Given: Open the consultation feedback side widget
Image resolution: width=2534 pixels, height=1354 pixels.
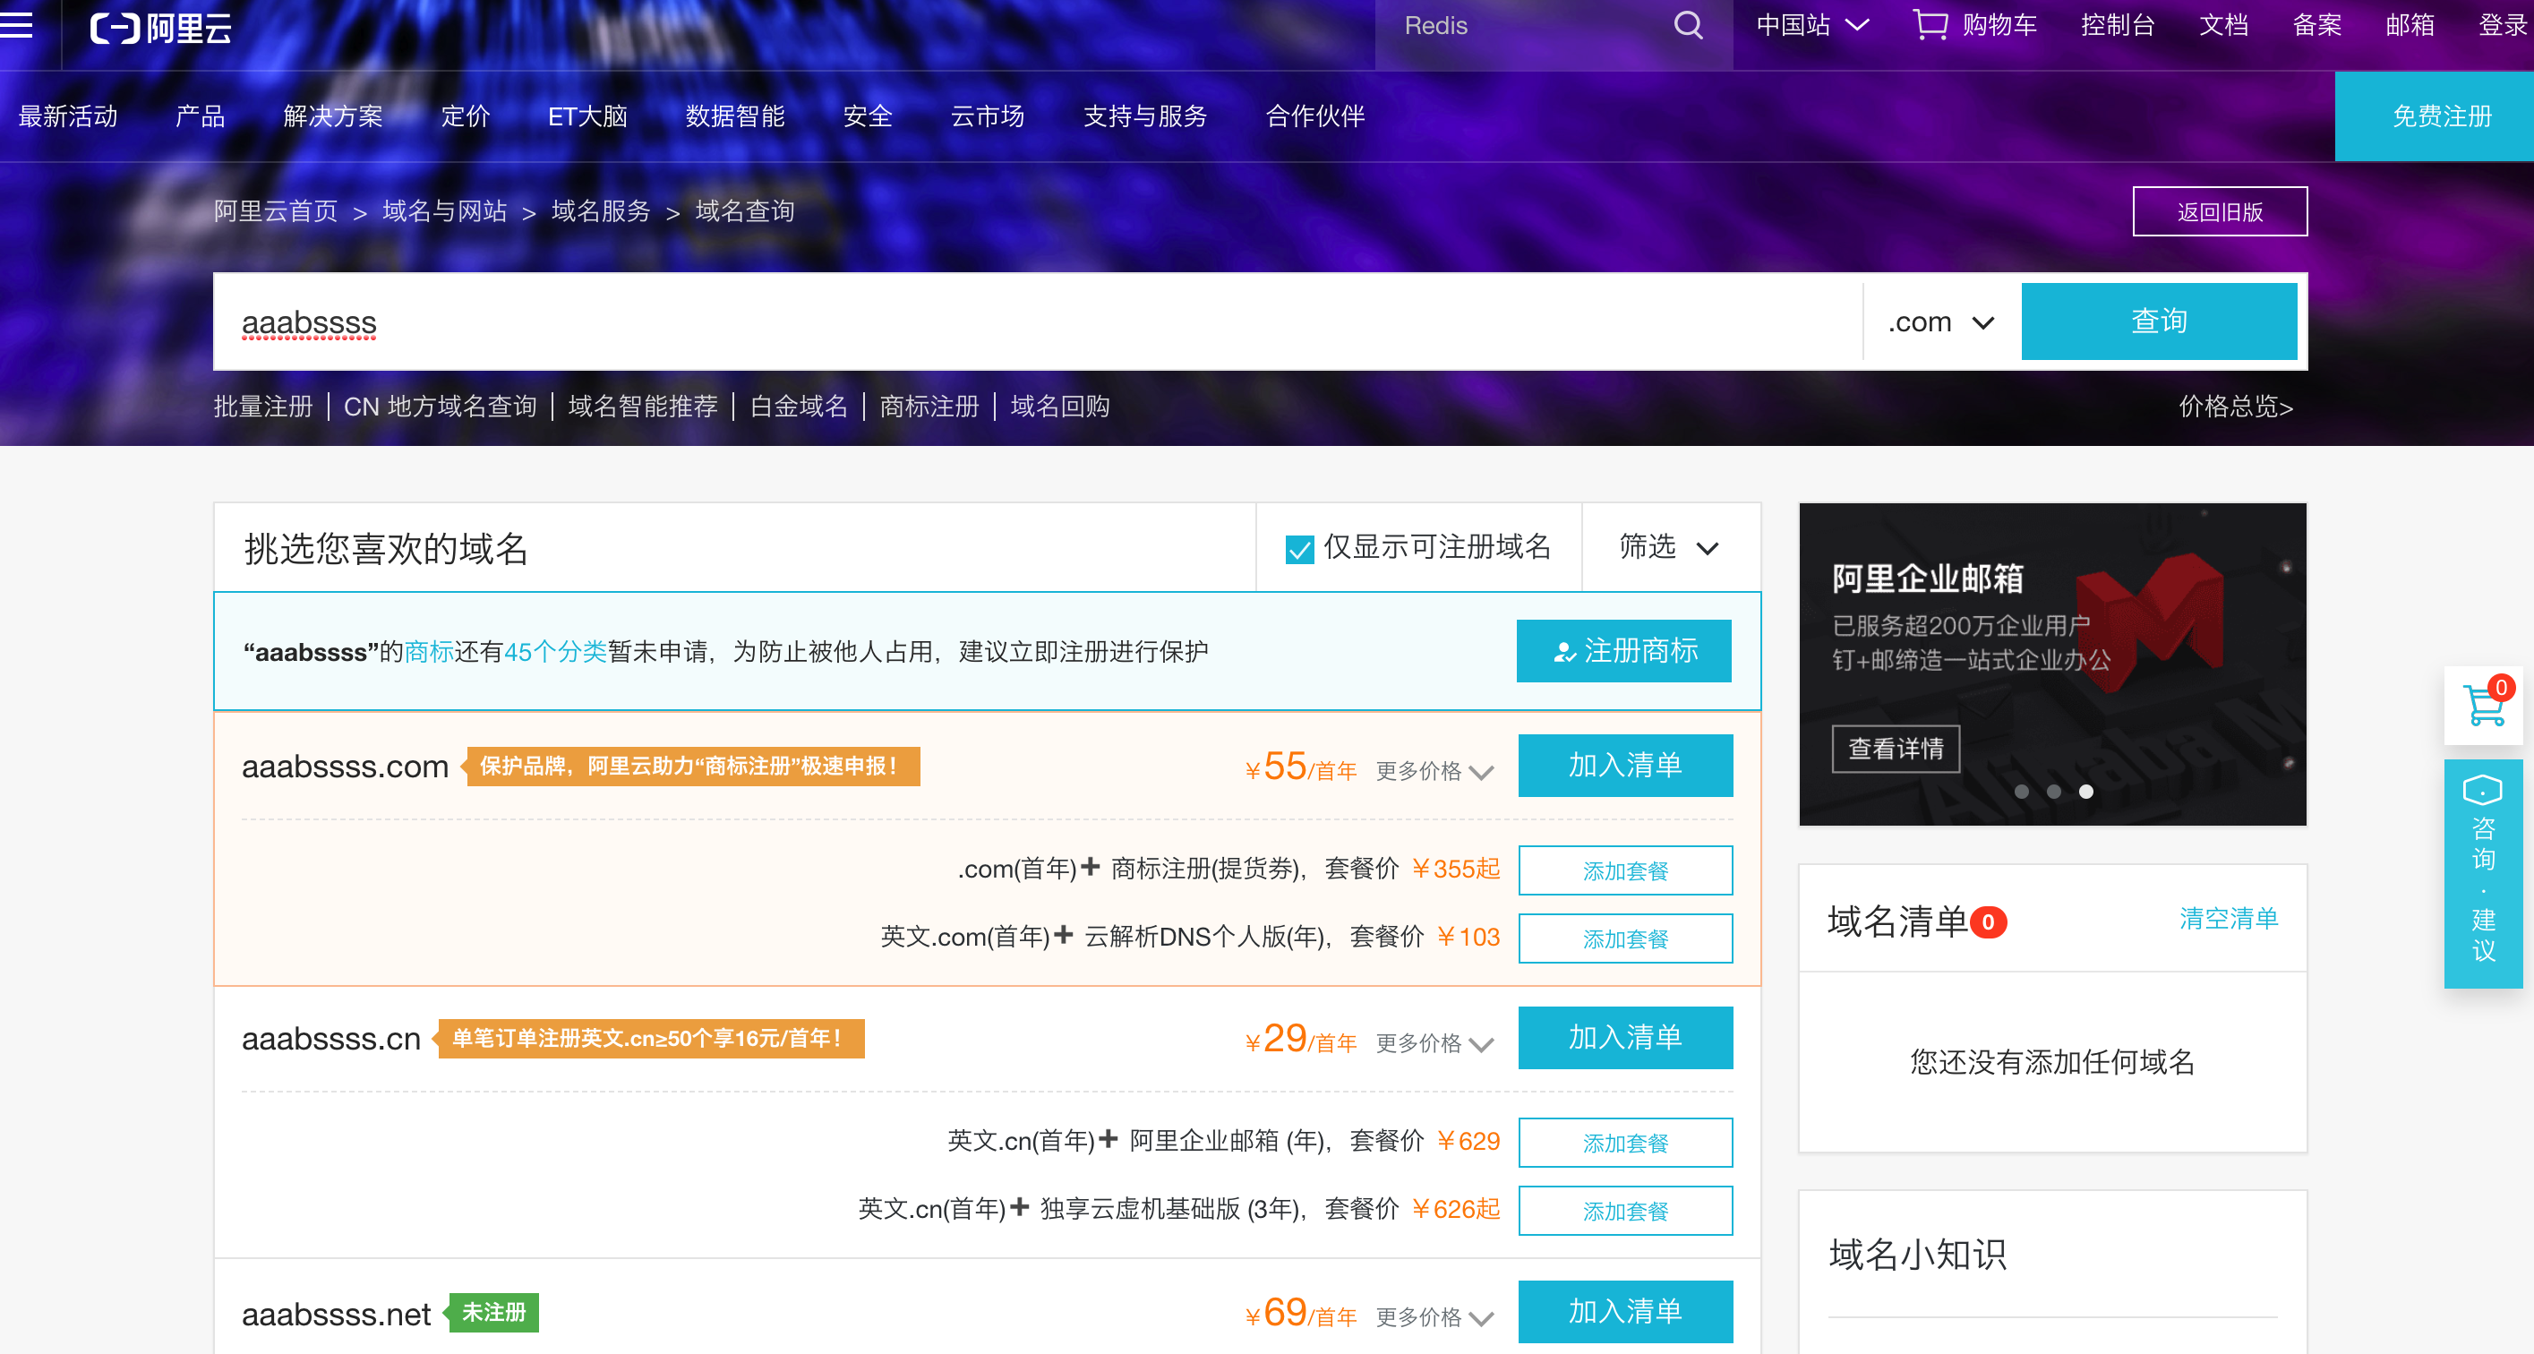Looking at the screenshot, I should (2483, 872).
